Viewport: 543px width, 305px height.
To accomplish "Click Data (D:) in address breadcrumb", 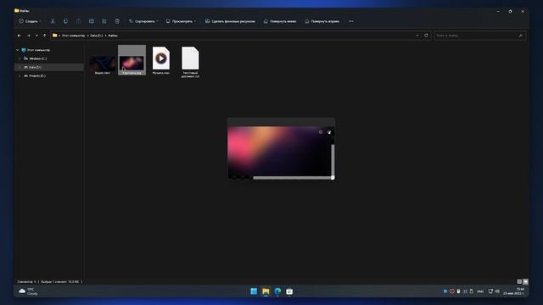I will [x=97, y=36].
